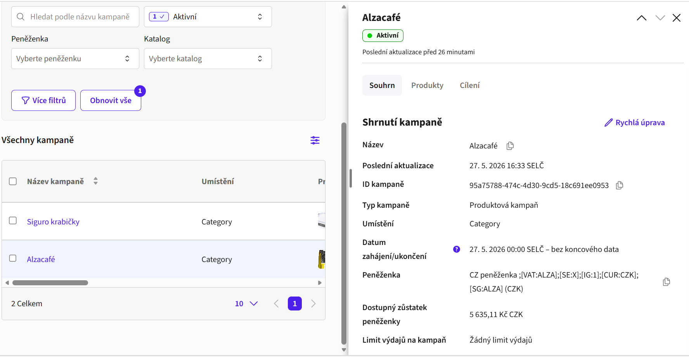Click the 2 Celkem total count
Viewport: 689px width, 357px height.
(x=27, y=304)
